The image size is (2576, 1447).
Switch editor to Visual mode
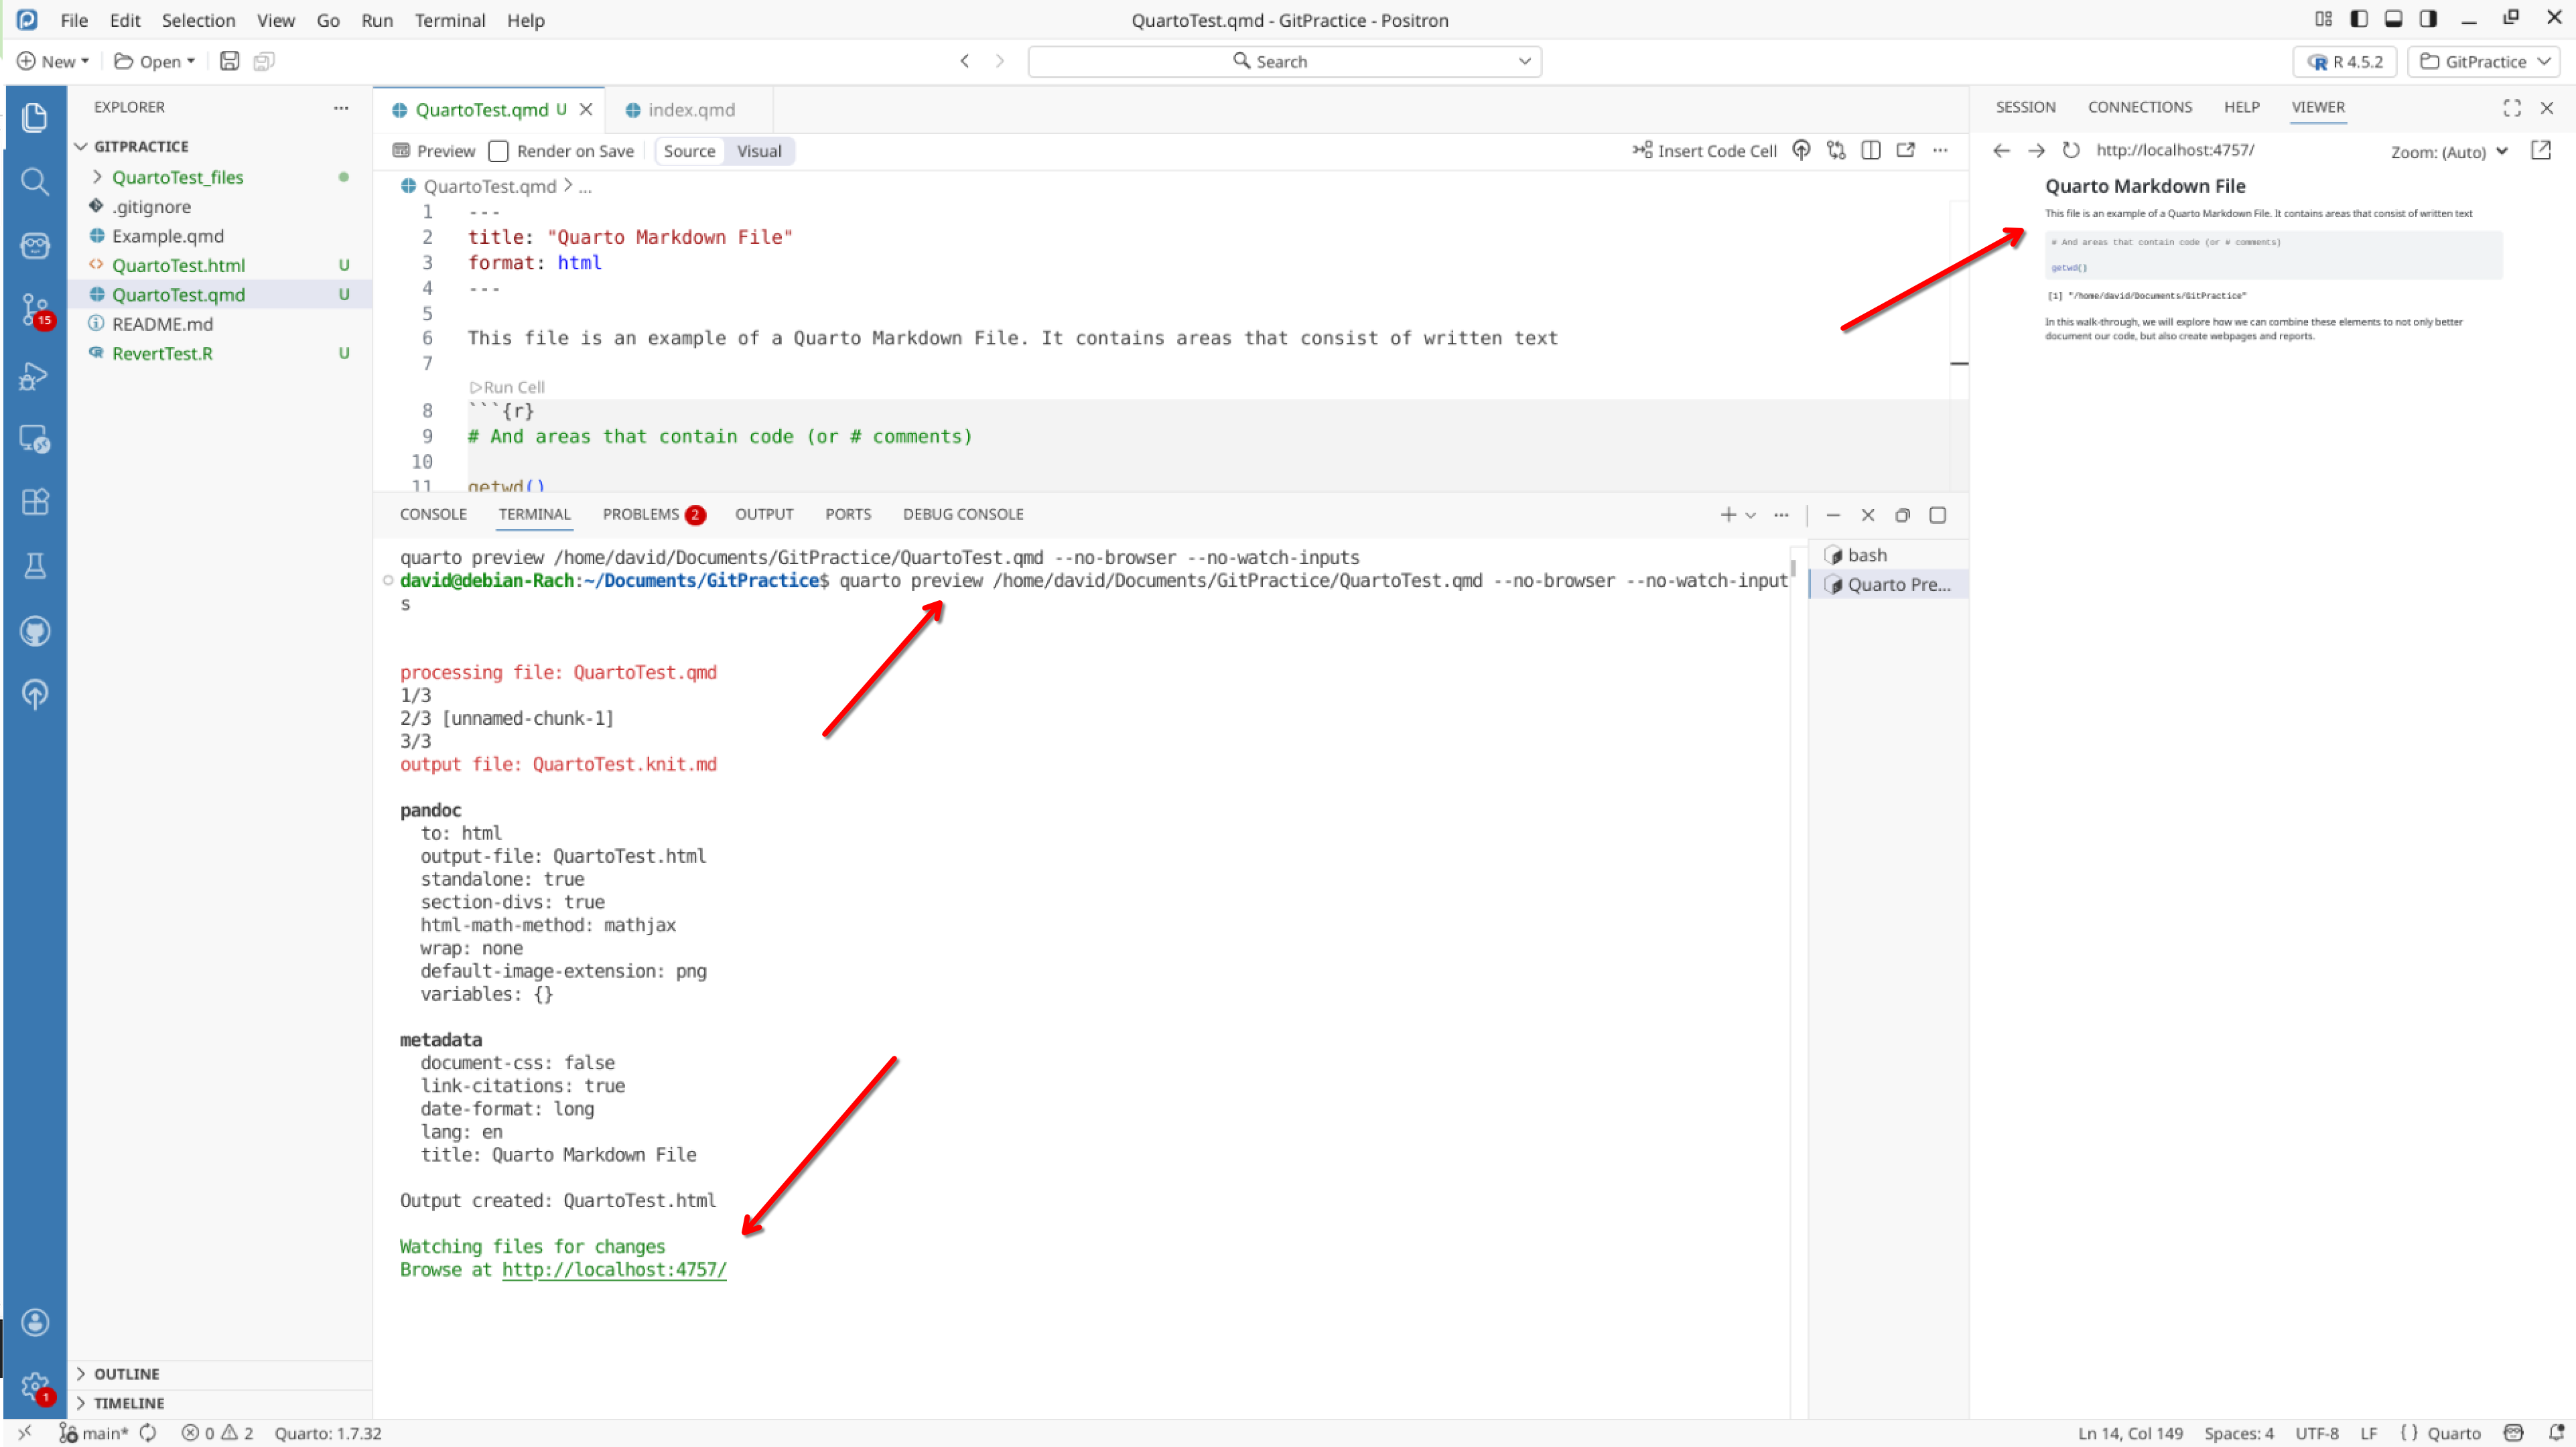click(759, 151)
